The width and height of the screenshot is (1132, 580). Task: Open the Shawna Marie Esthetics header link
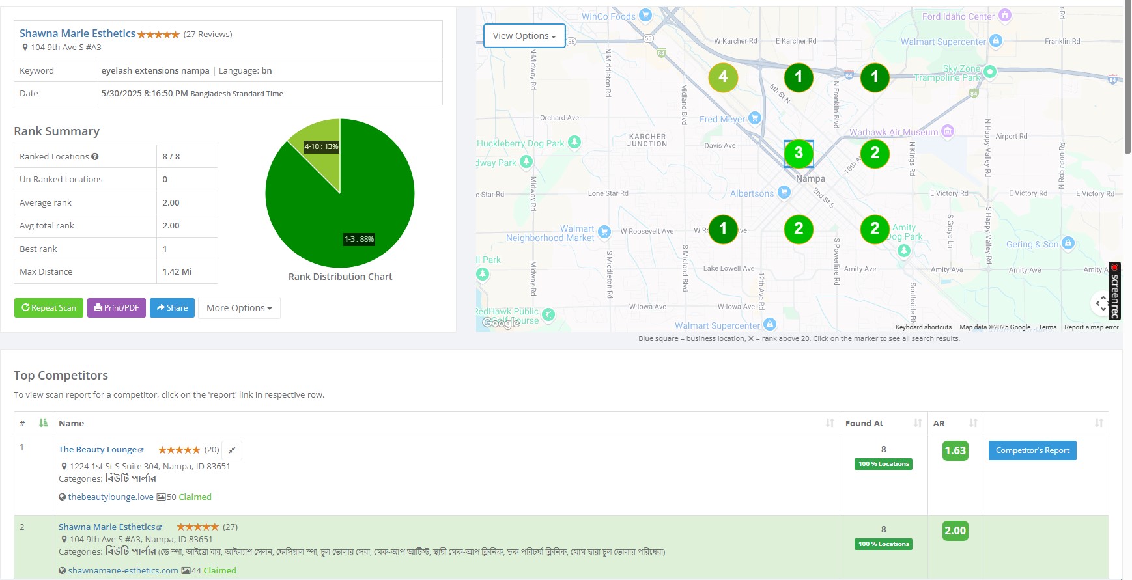tap(78, 33)
